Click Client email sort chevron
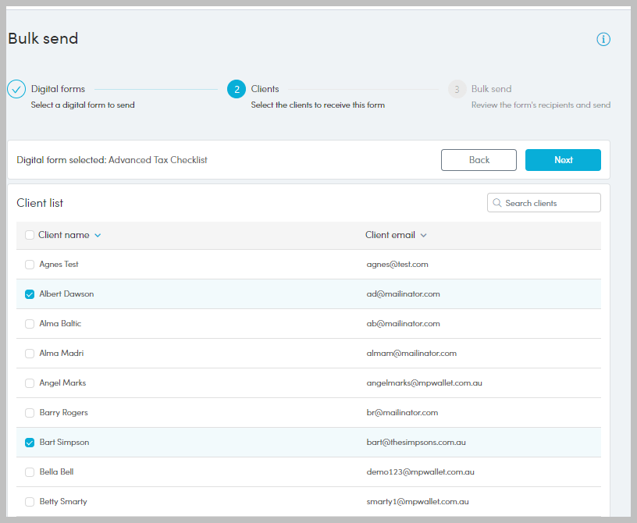The height and width of the screenshot is (523, 637). (423, 236)
